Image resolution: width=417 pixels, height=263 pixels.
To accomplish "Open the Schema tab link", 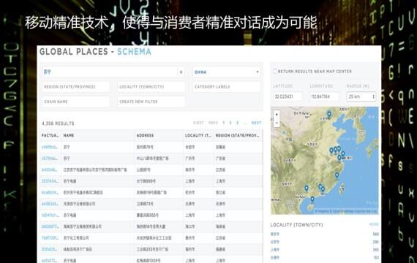I will [x=134, y=52].
